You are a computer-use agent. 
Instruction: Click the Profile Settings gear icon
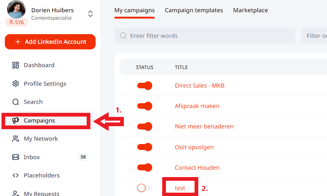coord(16,84)
